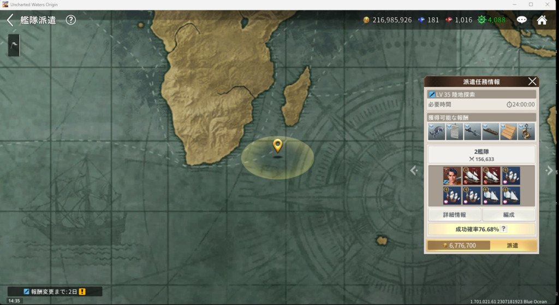Select the yellow map pin marker
Screen dimensions: 559x305
[277, 145]
